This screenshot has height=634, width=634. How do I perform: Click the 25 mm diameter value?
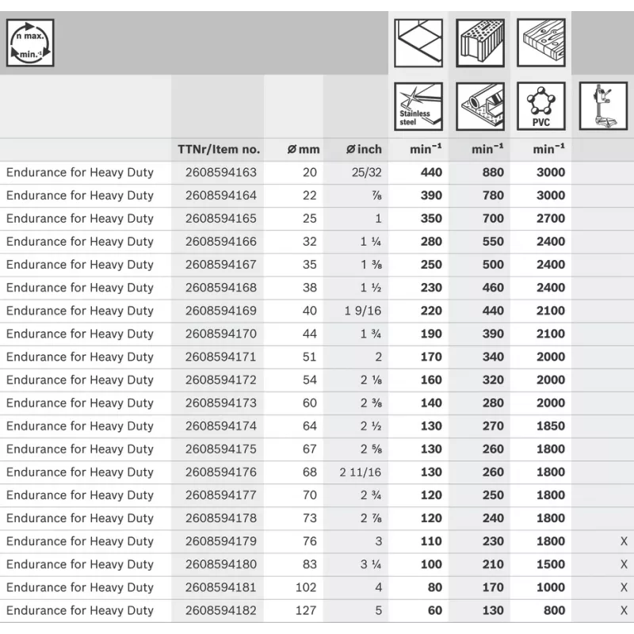pos(310,219)
